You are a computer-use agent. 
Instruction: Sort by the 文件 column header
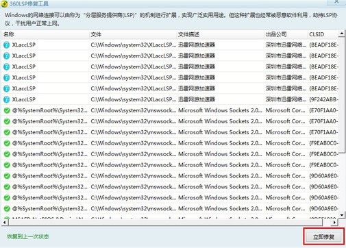tap(133, 34)
